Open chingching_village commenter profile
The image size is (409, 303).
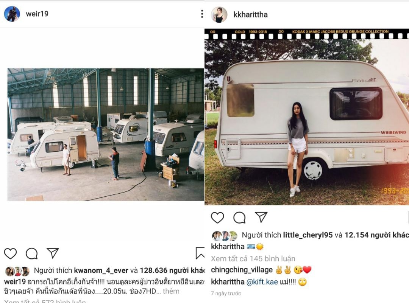(x=242, y=270)
